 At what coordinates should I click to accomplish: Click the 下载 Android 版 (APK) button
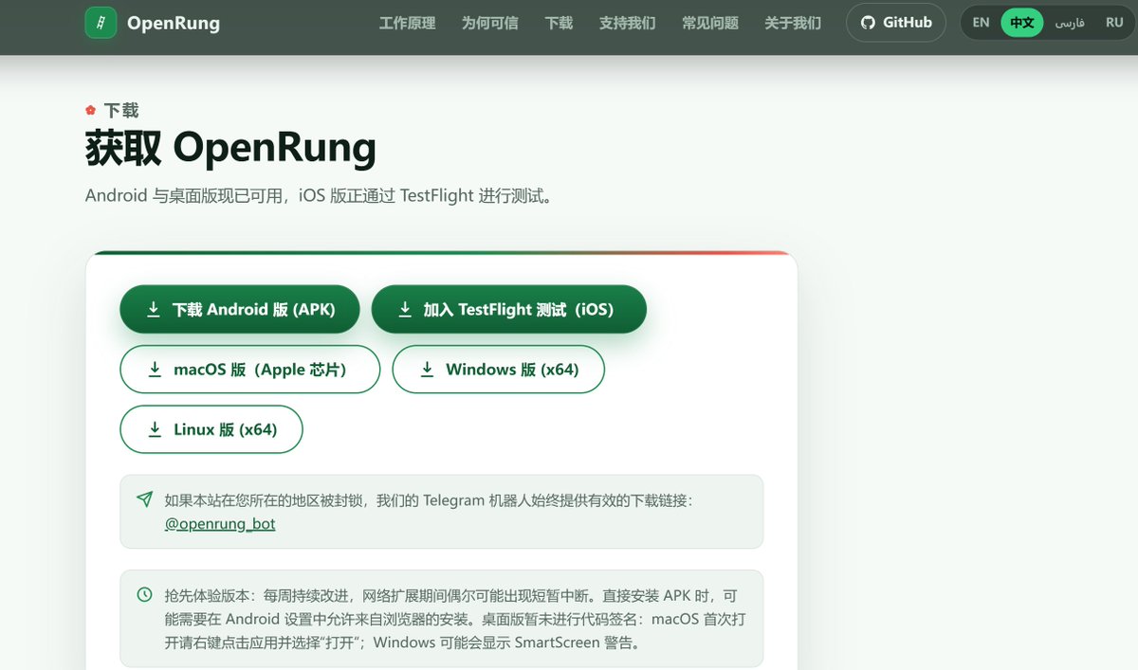click(240, 309)
